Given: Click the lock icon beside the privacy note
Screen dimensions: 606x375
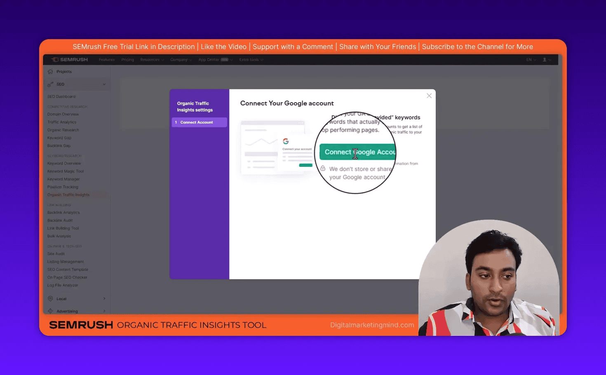Looking at the screenshot, I should pyautogui.click(x=322, y=169).
